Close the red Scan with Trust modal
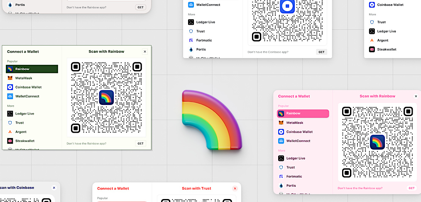This screenshot has height=202, width=421. 235,189
